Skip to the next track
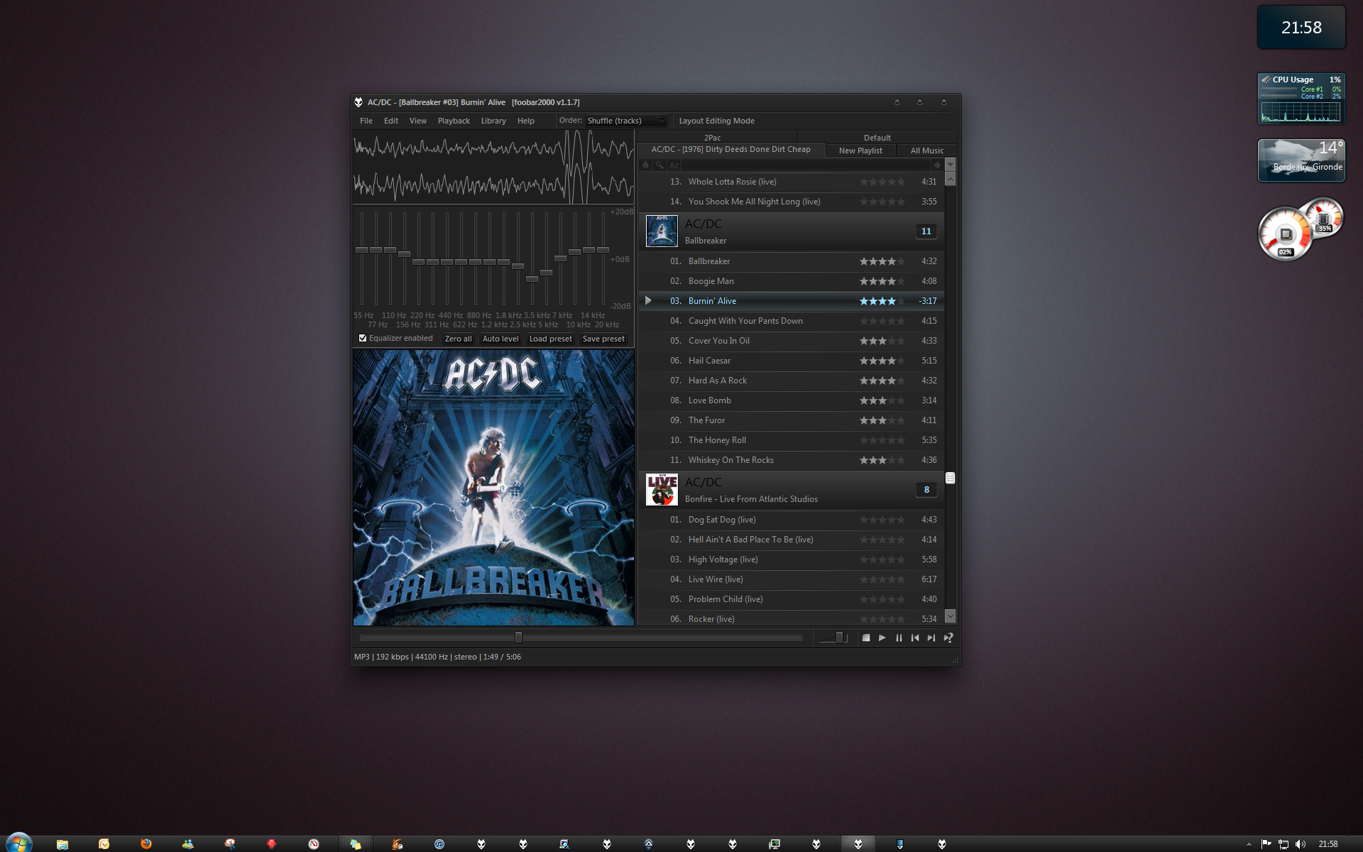1363x852 pixels. (931, 638)
